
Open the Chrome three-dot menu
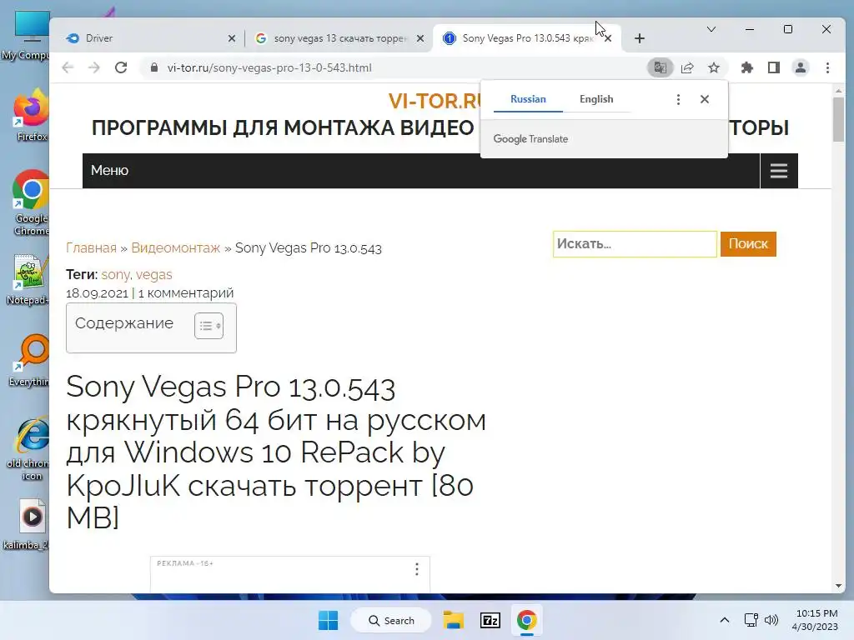click(x=827, y=67)
